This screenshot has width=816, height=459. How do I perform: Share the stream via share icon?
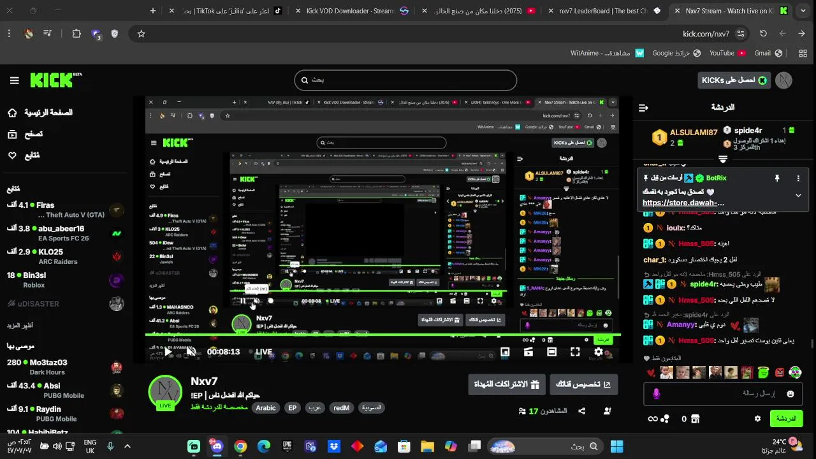[582, 411]
